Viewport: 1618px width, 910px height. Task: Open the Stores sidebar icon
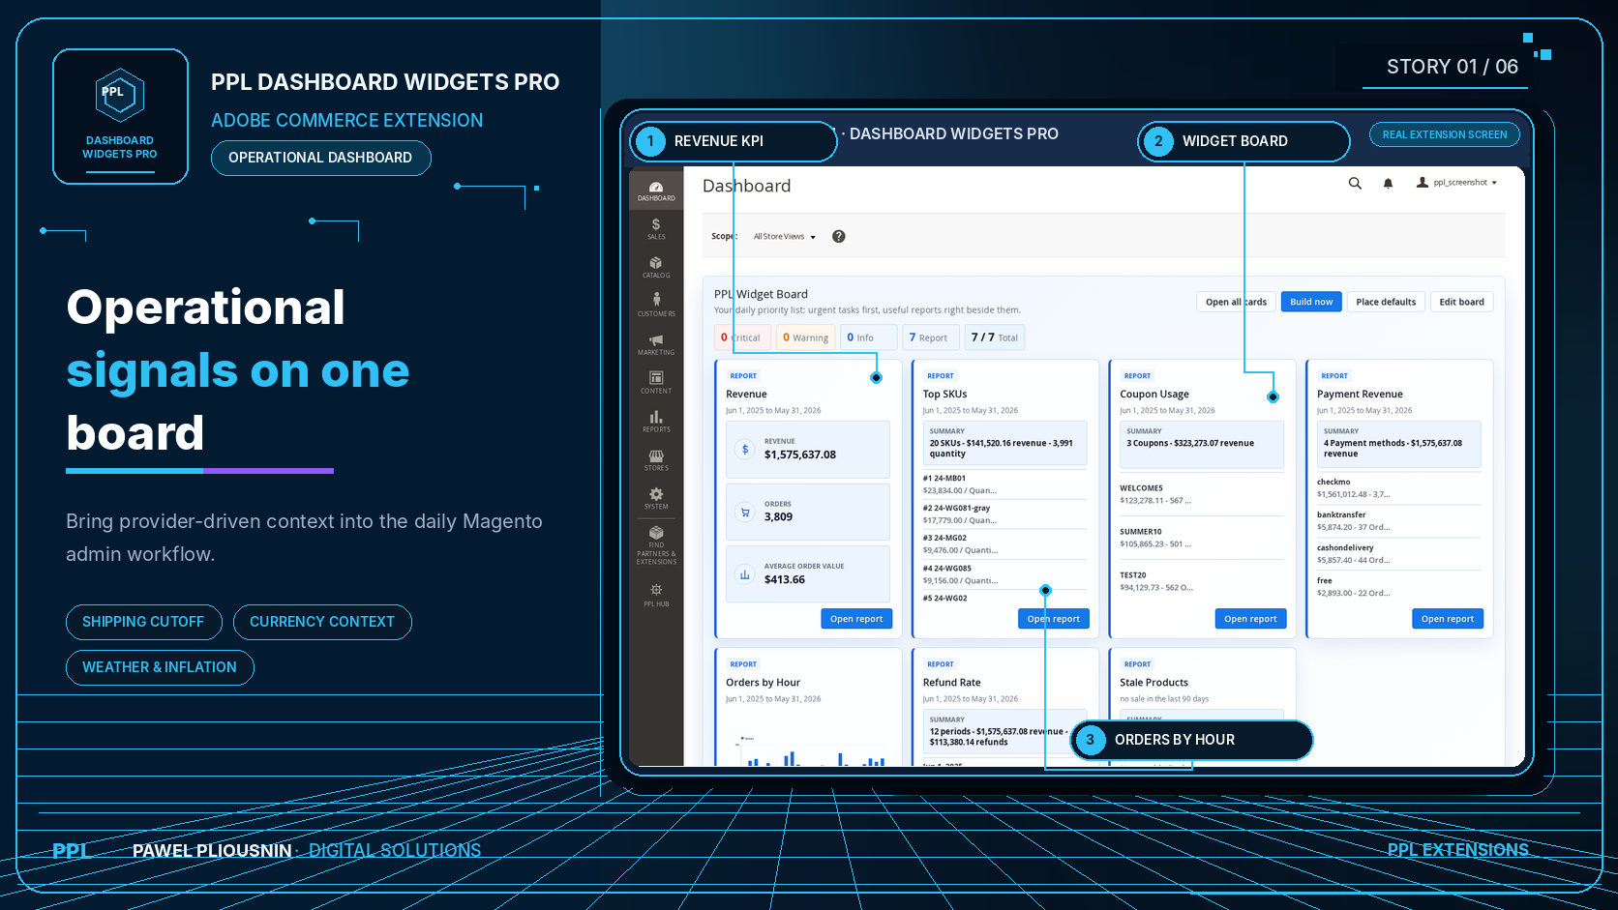[x=656, y=460]
